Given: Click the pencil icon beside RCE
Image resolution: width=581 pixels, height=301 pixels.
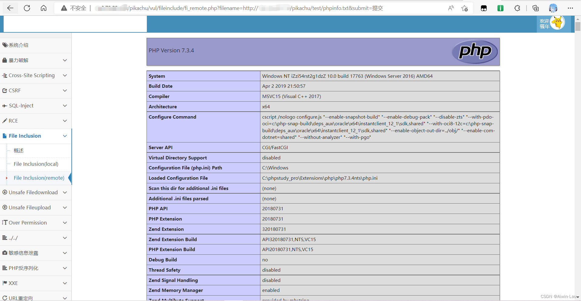Looking at the screenshot, I should click(x=5, y=121).
